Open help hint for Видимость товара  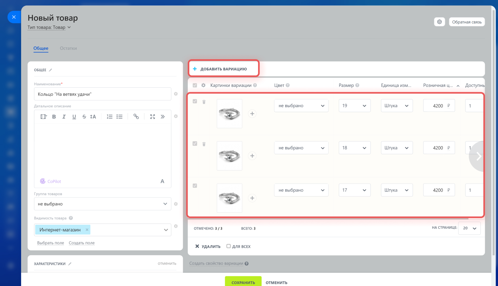pos(71,218)
